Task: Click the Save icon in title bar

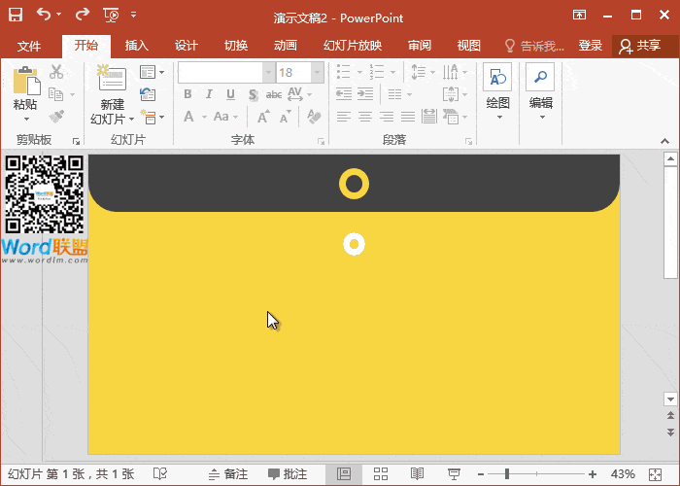Action: coord(16,15)
